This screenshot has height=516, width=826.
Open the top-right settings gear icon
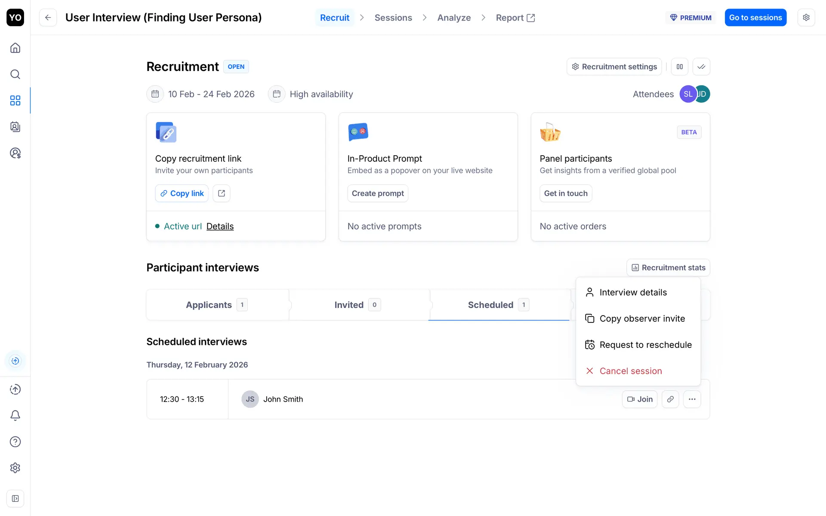(806, 18)
